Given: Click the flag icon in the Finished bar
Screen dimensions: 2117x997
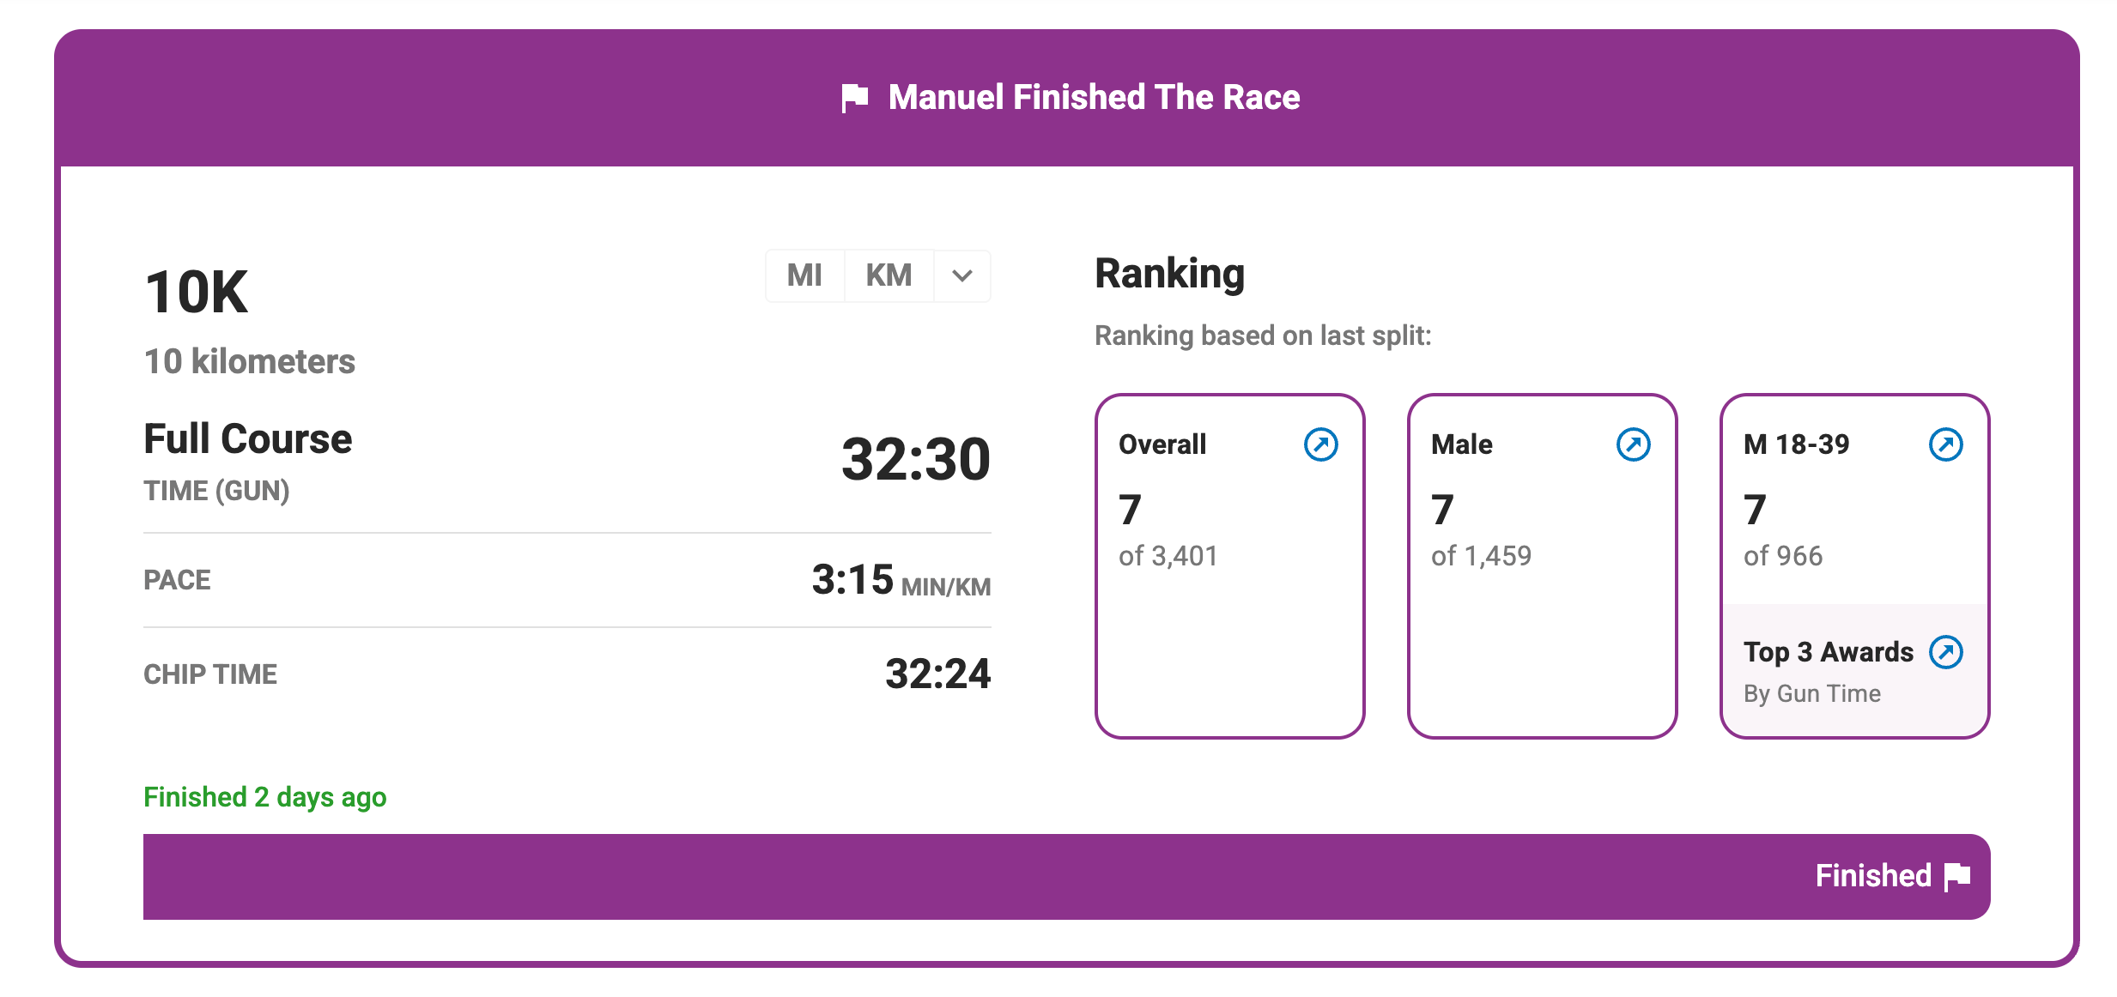Looking at the screenshot, I should pos(1957,877).
